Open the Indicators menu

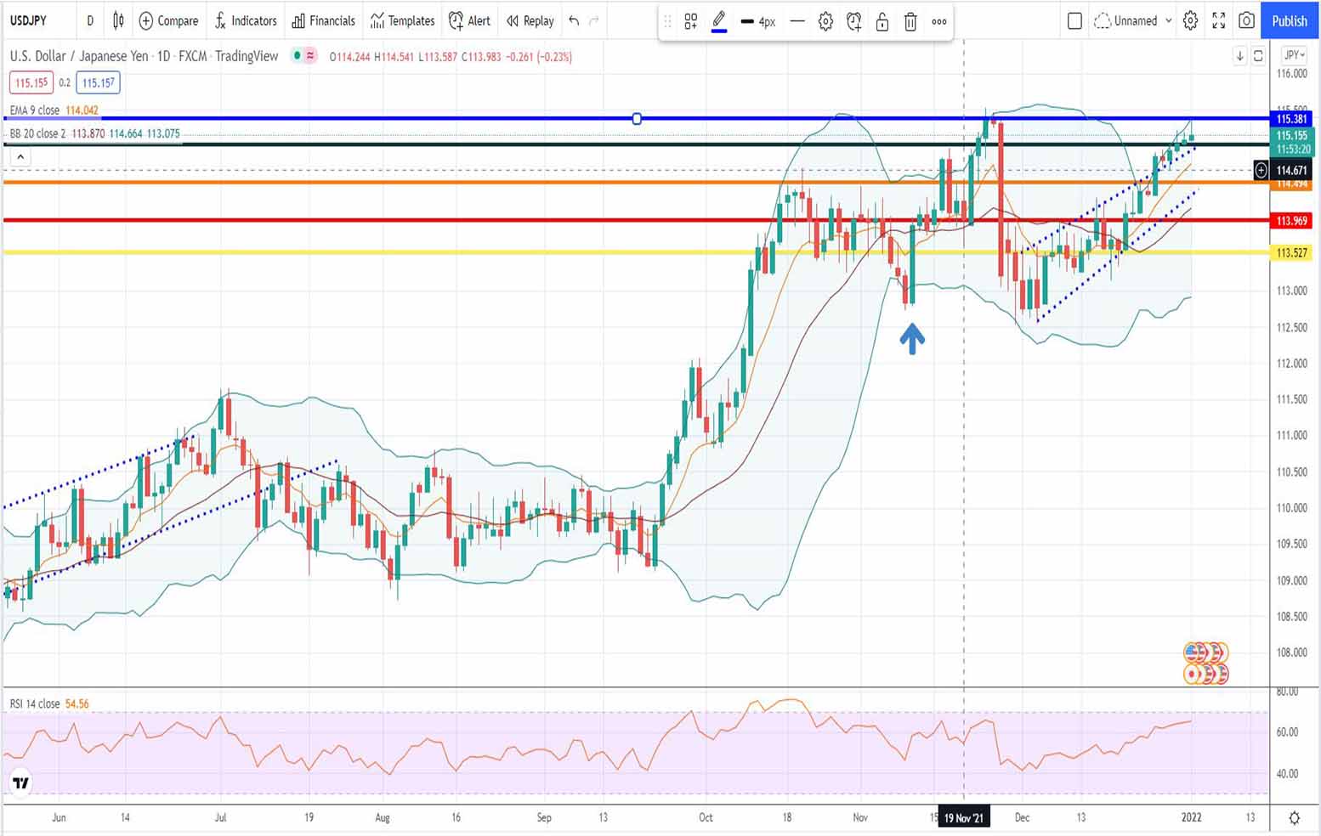coord(246,20)
